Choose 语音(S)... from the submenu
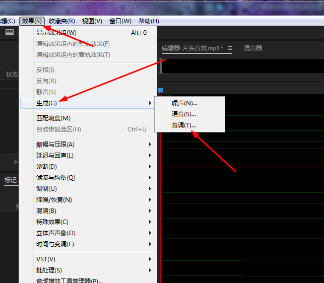This screenshot has height=283, width=324. click(189, 114)
